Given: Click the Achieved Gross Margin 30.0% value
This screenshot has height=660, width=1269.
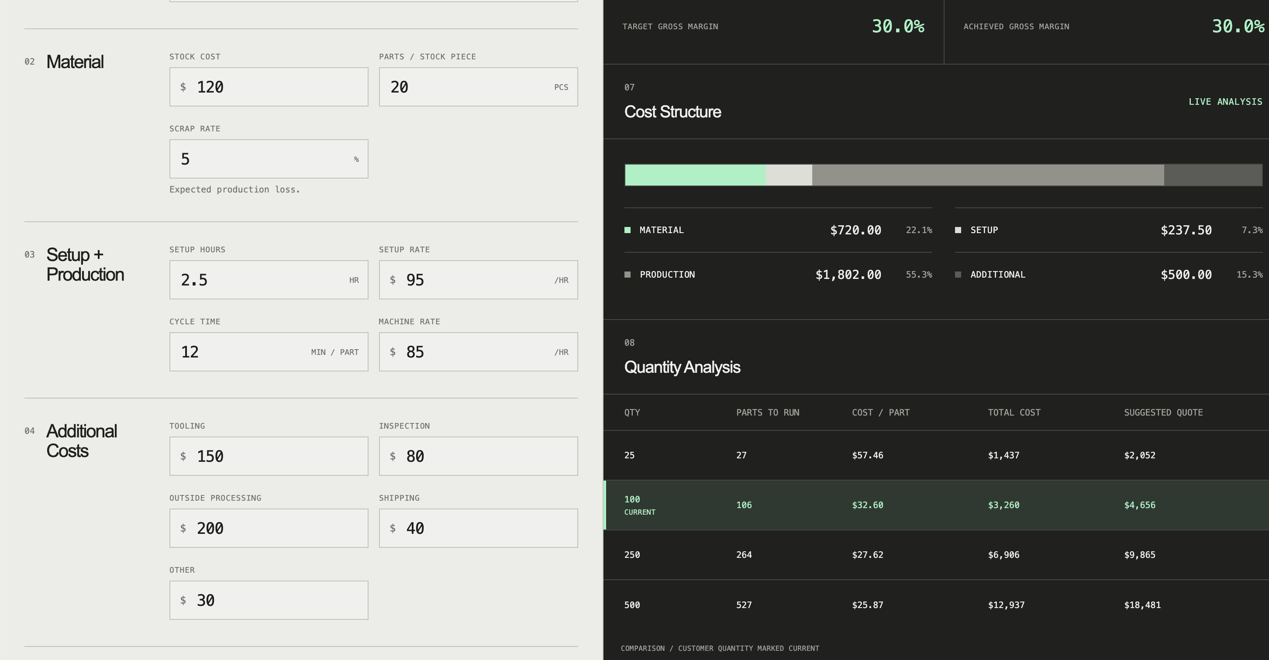Looking at the screenshot, I should (x=1238, y=26).
